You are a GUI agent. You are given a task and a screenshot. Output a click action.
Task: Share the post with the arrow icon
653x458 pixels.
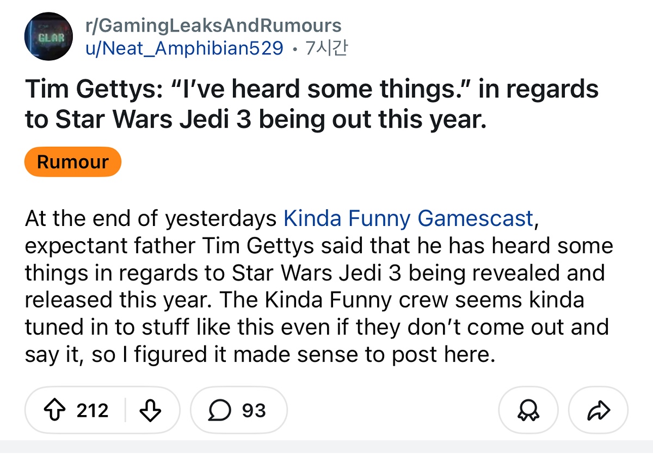click(x=598, y=410)
